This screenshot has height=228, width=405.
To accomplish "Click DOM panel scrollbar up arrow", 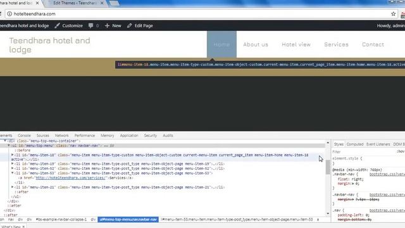I will click(x=328, y=142).
